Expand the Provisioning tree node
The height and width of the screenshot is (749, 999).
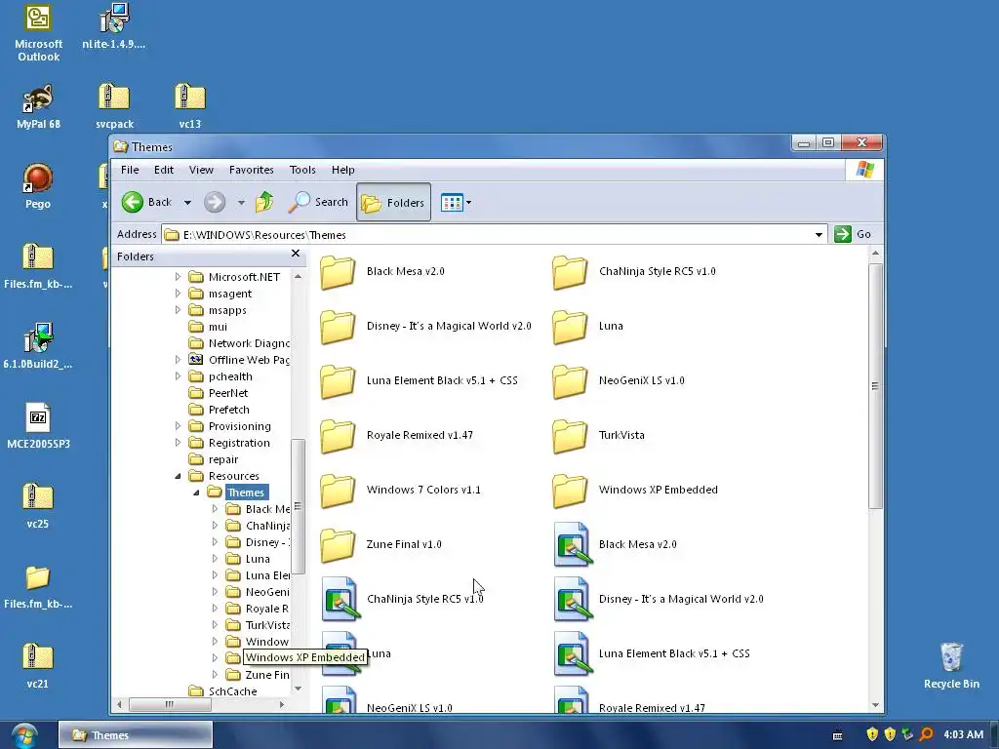178,426
